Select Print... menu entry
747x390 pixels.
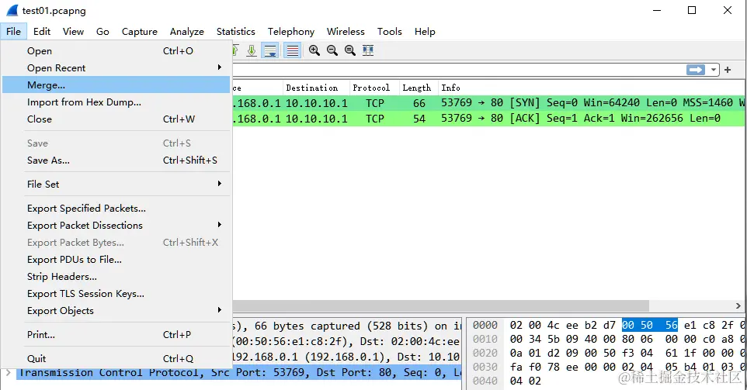tap(116, 335)
